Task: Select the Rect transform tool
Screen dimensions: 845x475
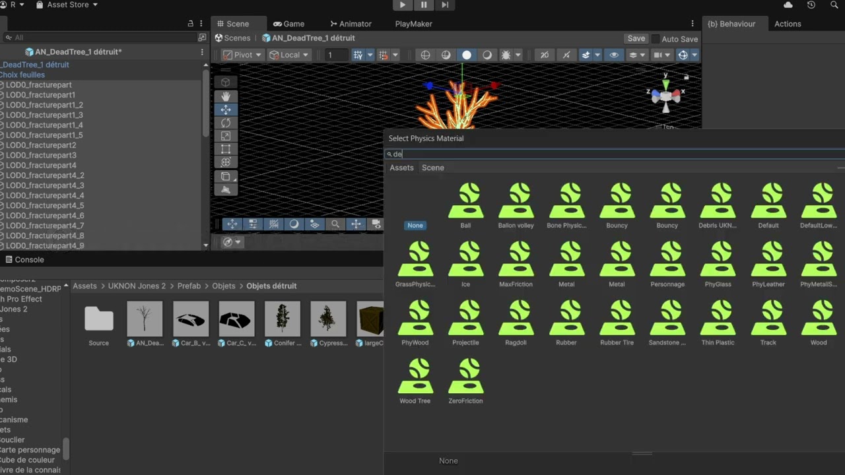Action: pyautogui.click(x=226, y=149)
